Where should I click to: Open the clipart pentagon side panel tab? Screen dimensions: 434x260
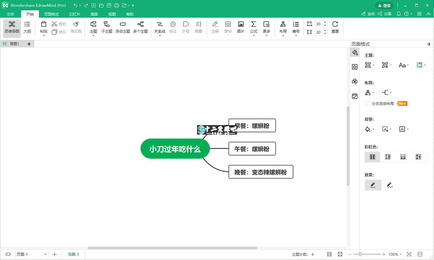point(355,67)
